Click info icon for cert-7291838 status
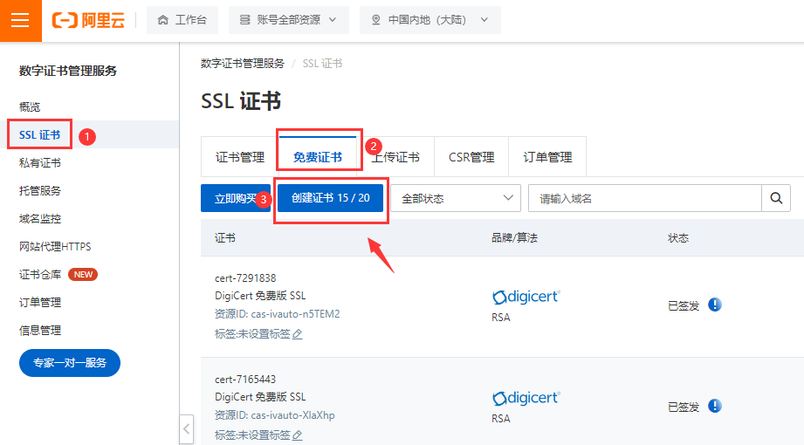The height and width of the screenshot is (445, 804). 715,305
